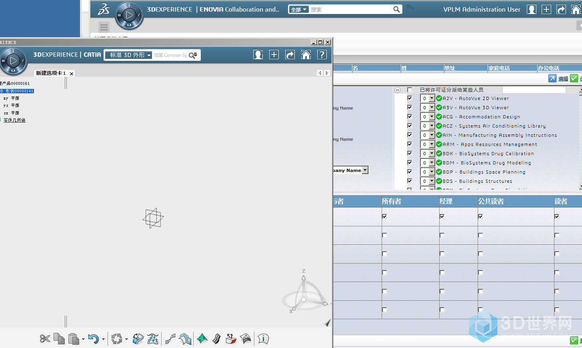The width and height of the screenshot is (582, 348).
Task: Toggle the checked 所有者 checkbox in first row
Action: (384, 216)
